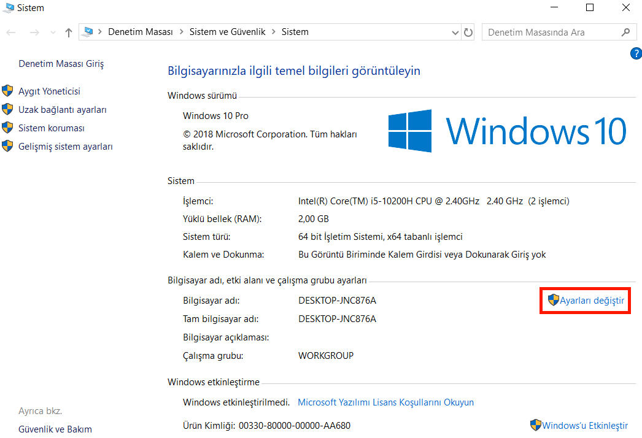
Task: Open help with the blue question icon
Action: point(636,53)
